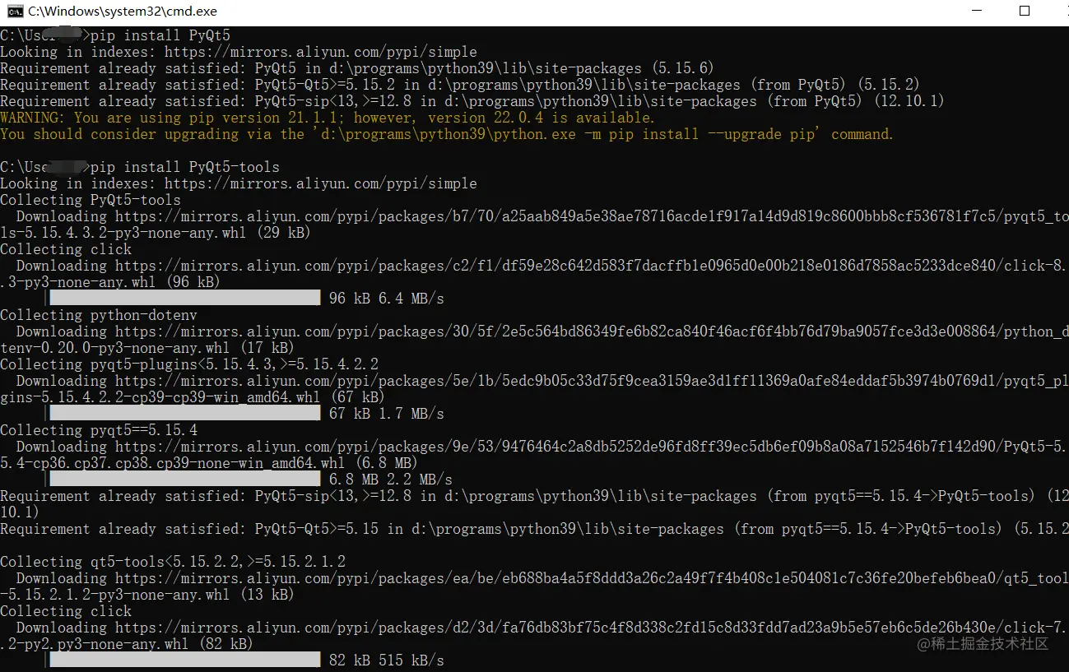
Task: Minimize the command prompt window
Action: coord(976,12)
